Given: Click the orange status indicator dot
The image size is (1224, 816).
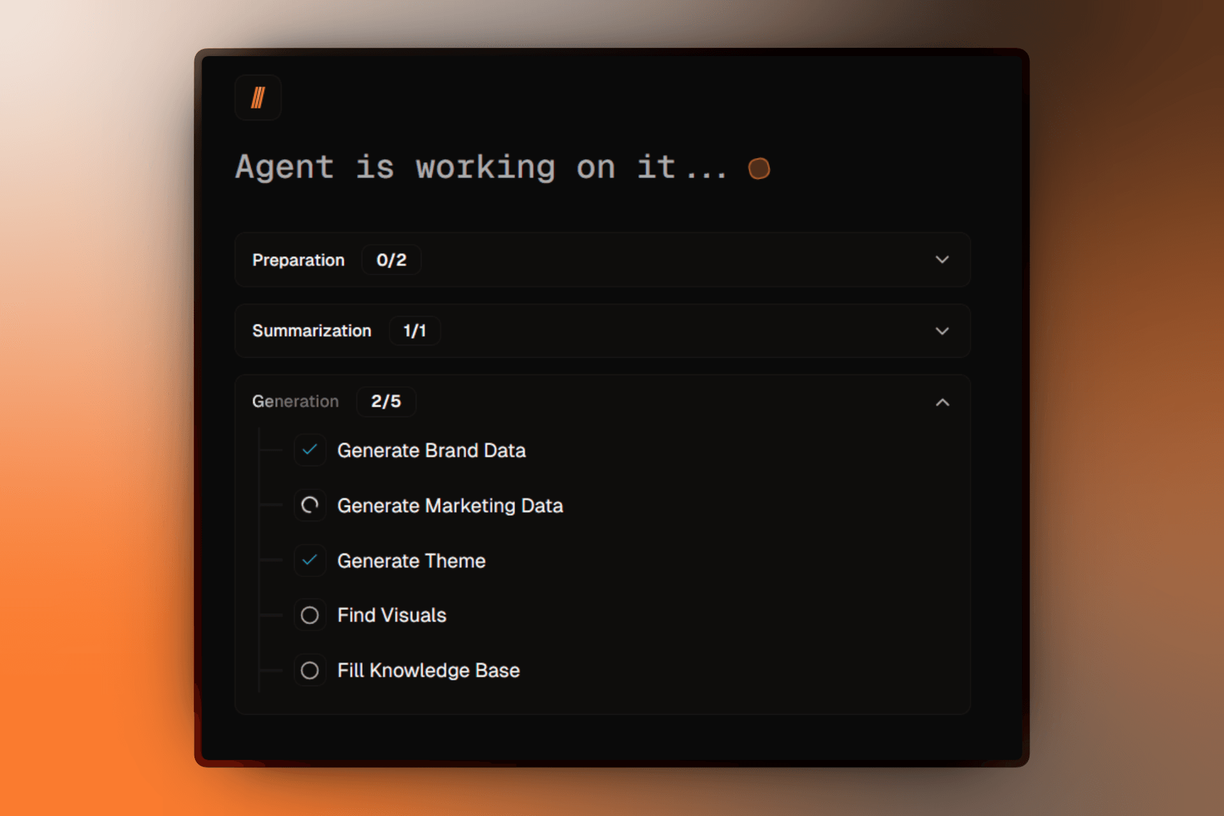Looking at the screenshot, I should pos(759,168).
